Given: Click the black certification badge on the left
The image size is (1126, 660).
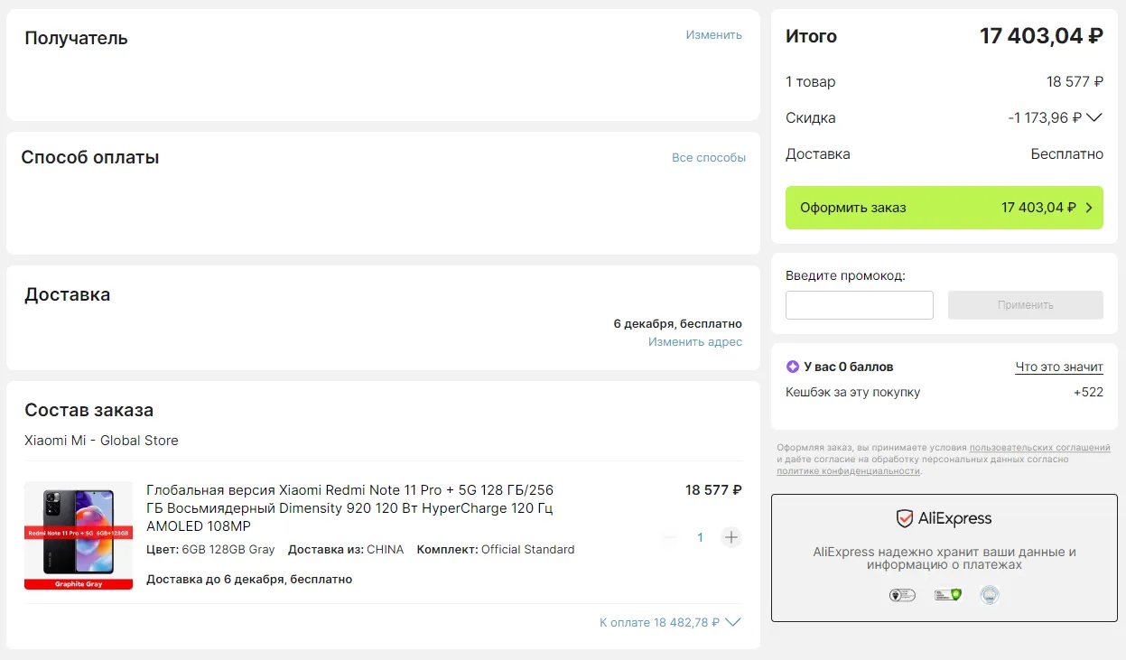Looking at the screenshot, I should [x=902, y=595].
